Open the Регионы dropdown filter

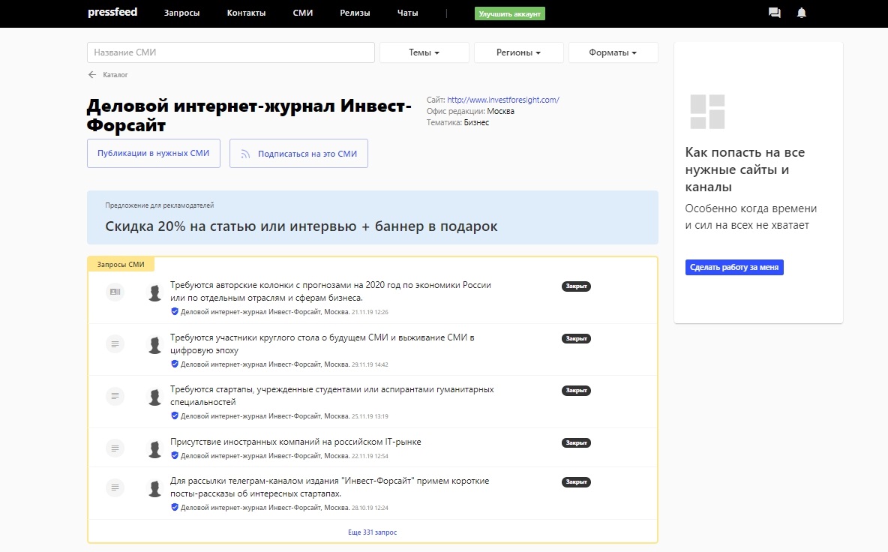(x=518, y=52)
